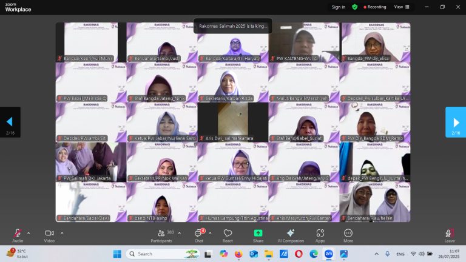Go to previous gallery page

(10, 122)
